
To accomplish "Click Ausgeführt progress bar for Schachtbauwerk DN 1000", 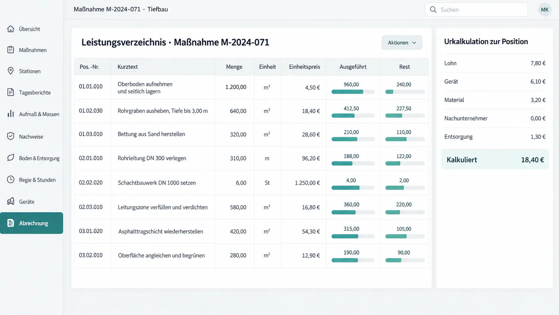I will pyautogui.click(x=353, y=188).
